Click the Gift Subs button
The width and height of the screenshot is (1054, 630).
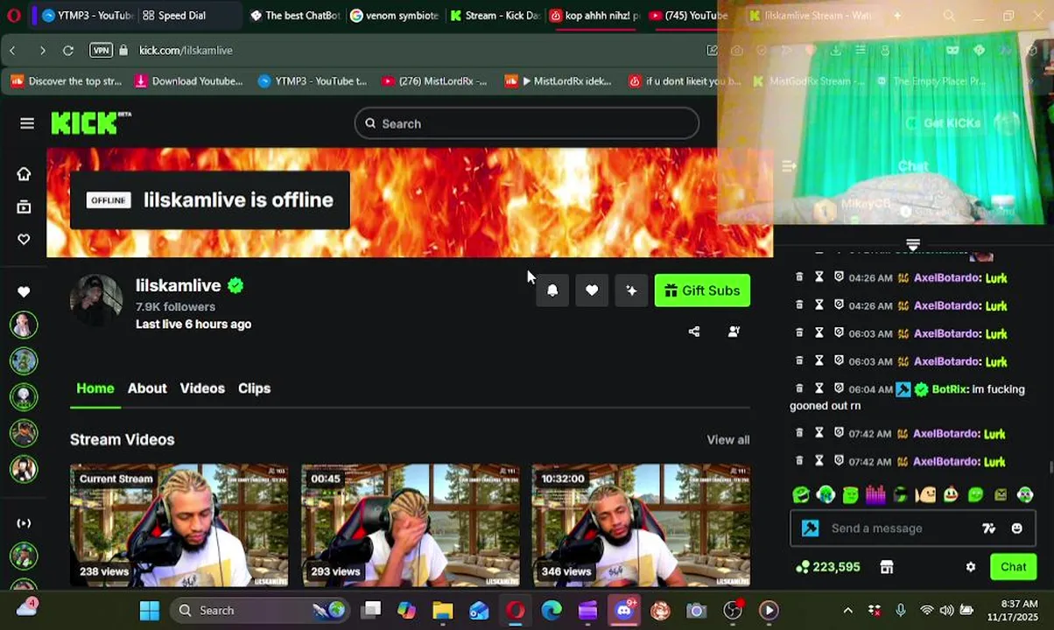[x=702, y=290]
